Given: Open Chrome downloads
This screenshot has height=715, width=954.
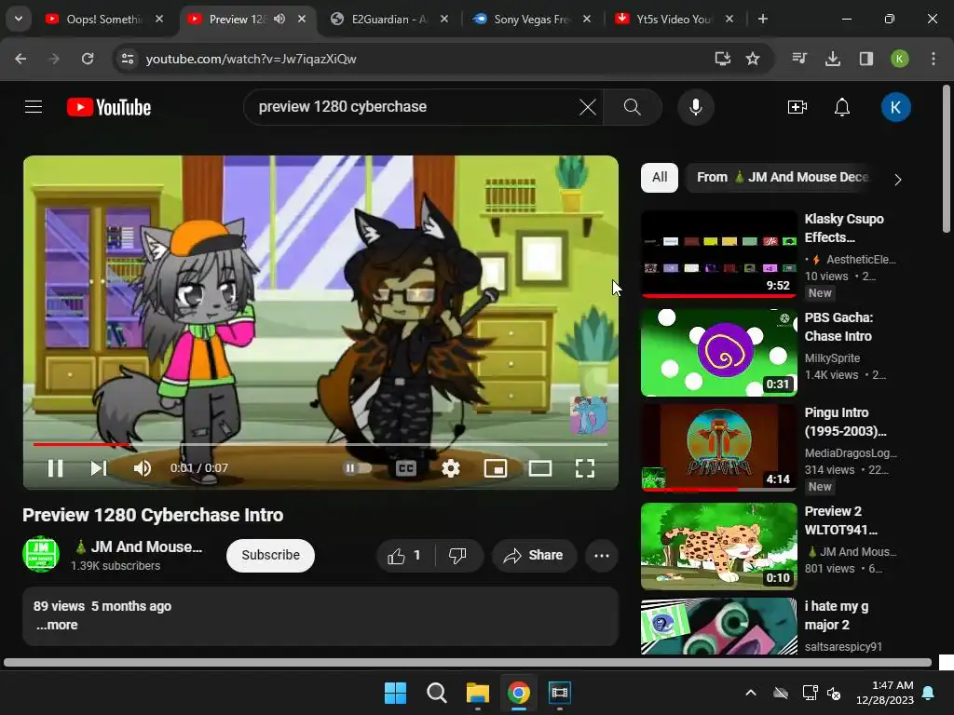Looking at the screenshot, I should click(833, 59).
